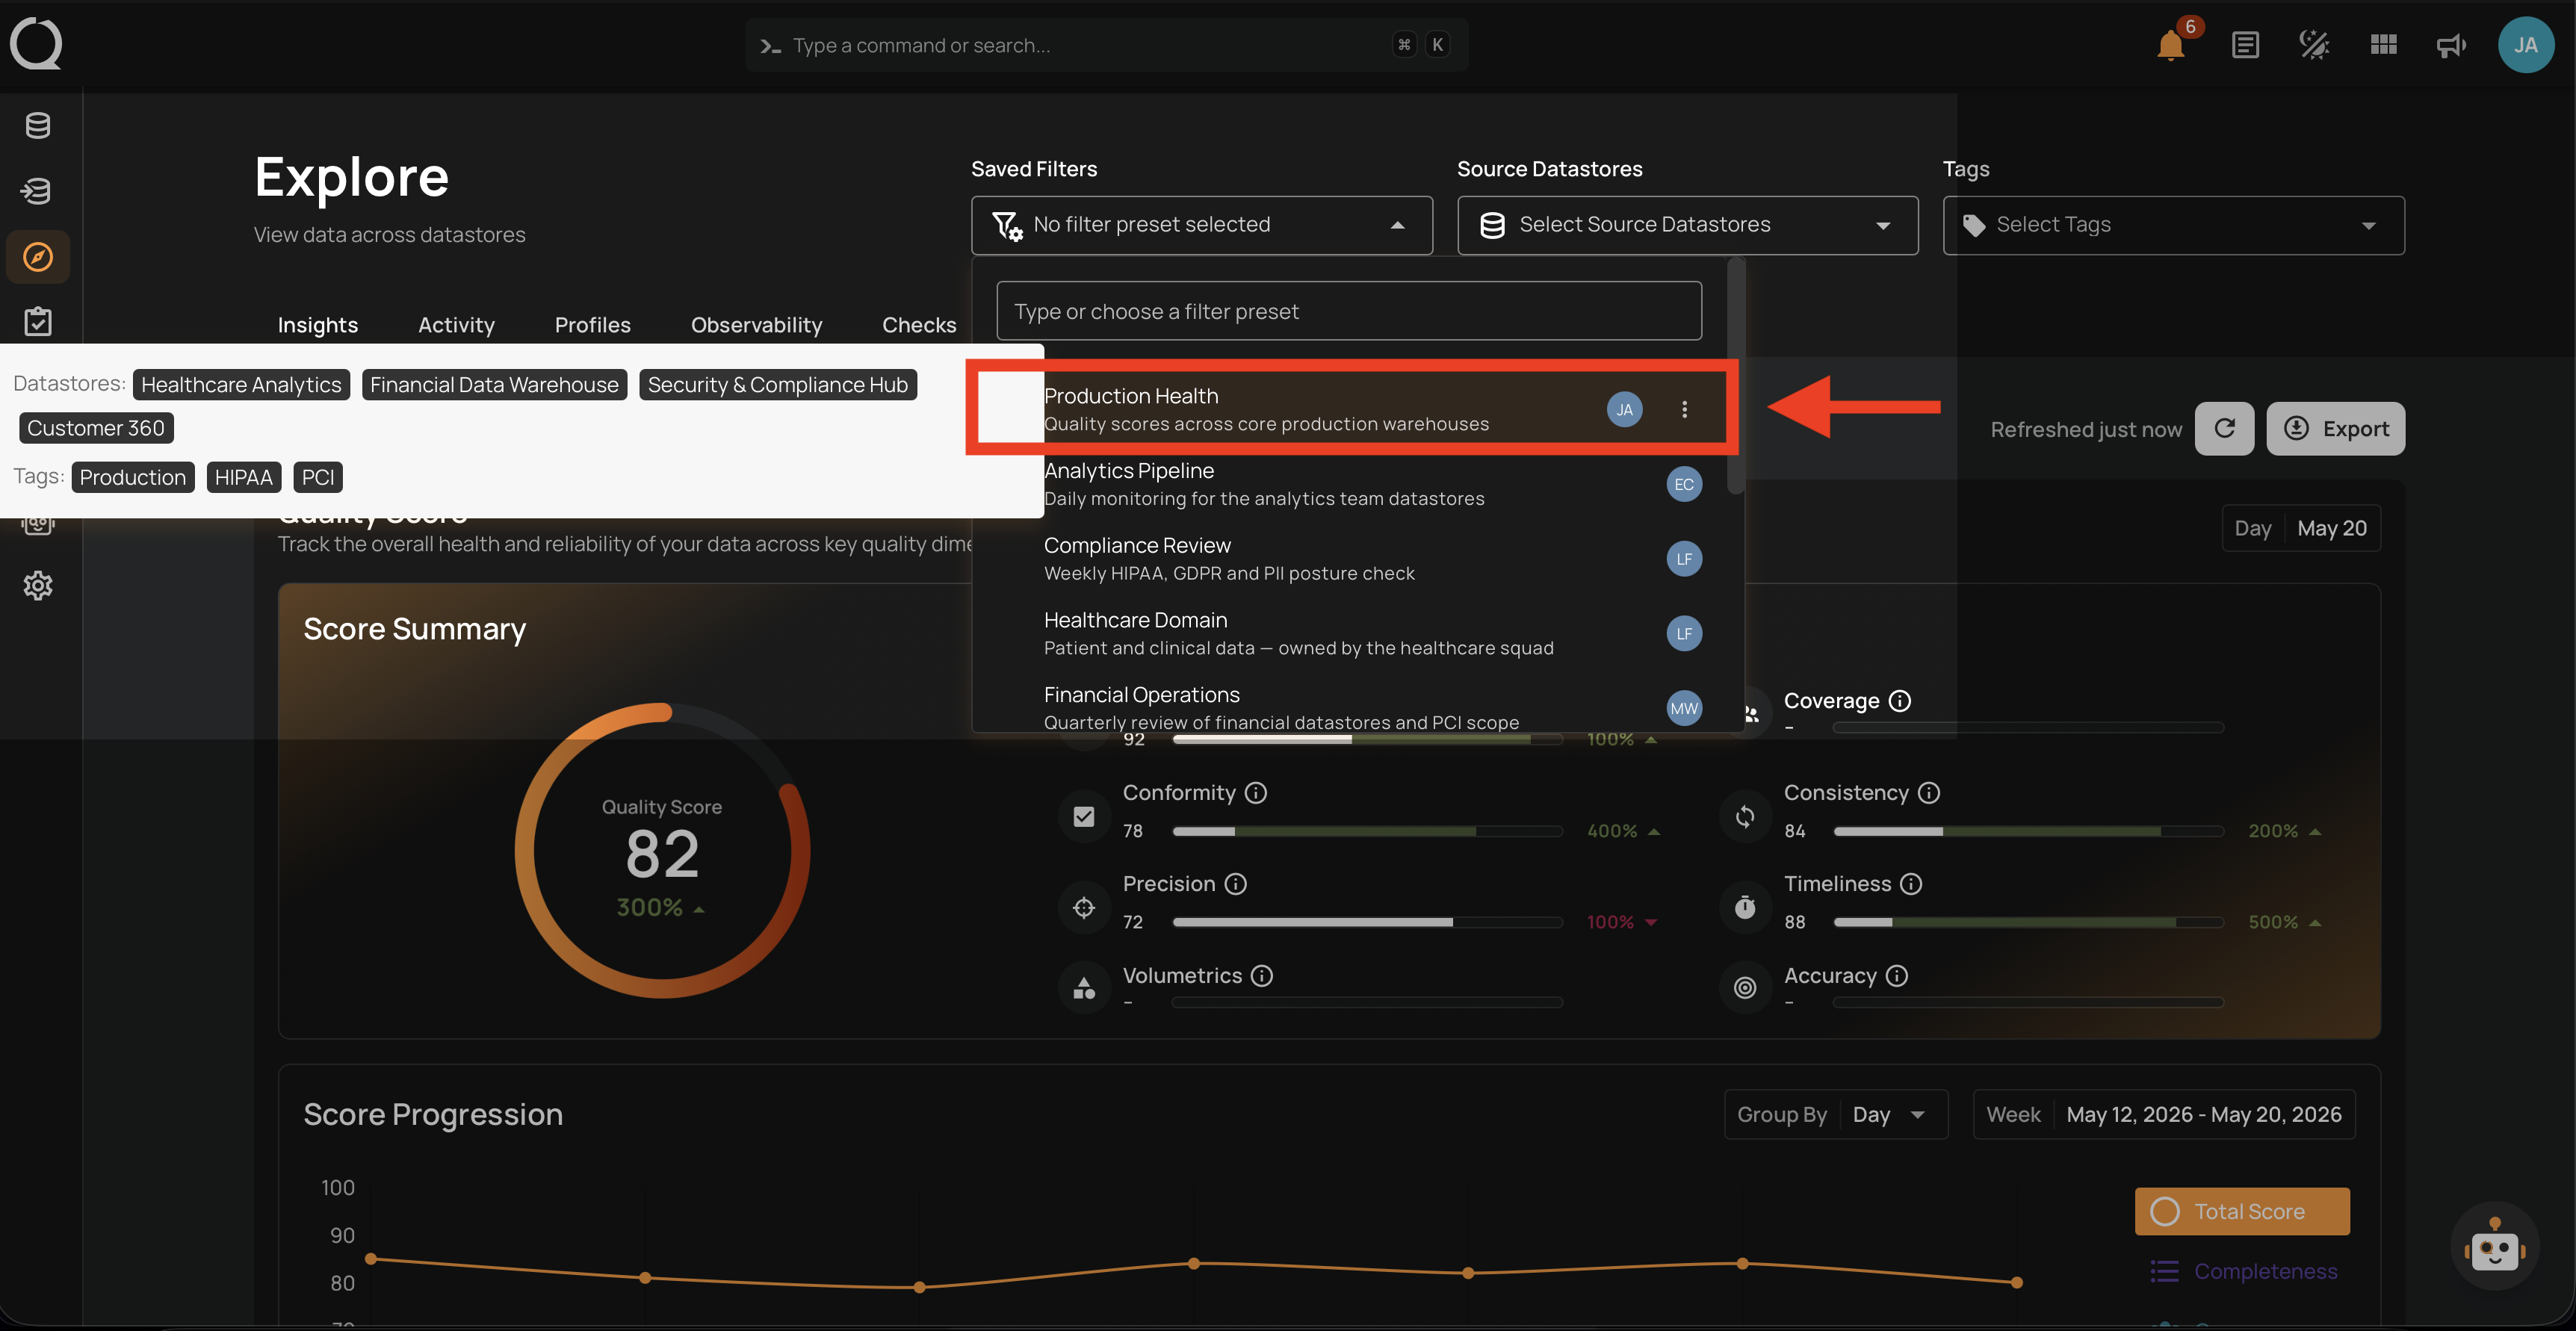Image resolution: width=2576 pixels, height=1331 pixels.
Task: Click the Timeliness score progress bar
Action: pos(2028,922)
